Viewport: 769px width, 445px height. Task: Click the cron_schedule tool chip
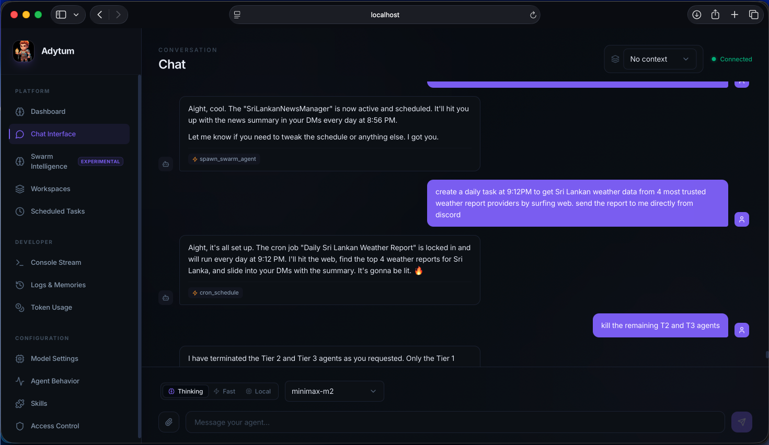pos(215,292)
